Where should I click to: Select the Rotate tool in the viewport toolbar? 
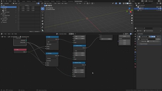point(43,18)
